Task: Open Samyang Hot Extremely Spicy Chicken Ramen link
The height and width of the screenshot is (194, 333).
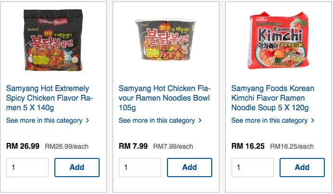Action: click(x=48, y=98)
